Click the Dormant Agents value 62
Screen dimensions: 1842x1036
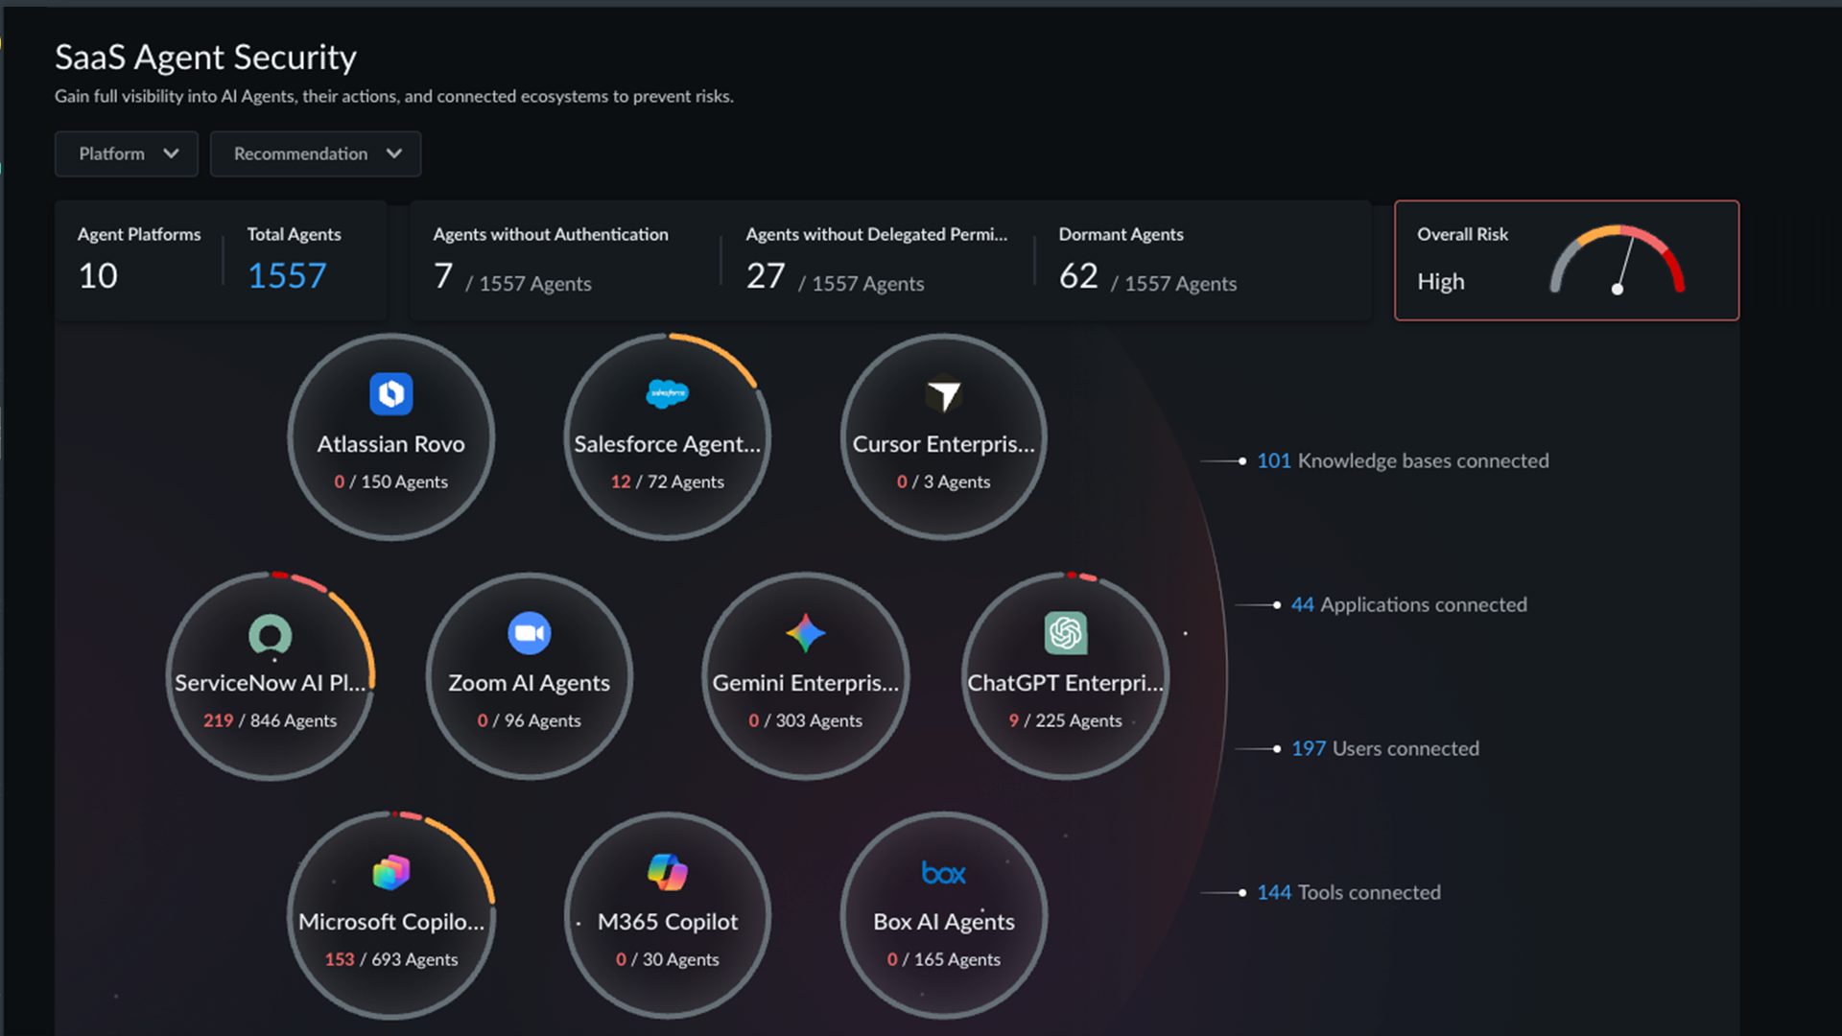1078,276
